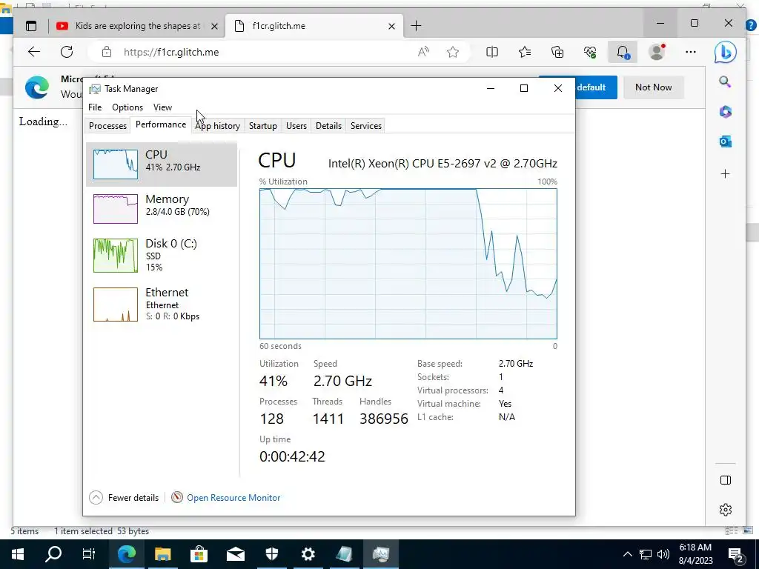Close the YouTube Kids are exploring tab
This screenshot has width=759, height=569.
[214, 26]
